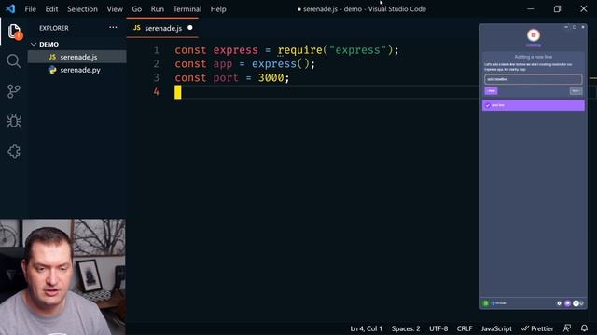Screen dimensions: 597x335
Task: Click the white round icon in Serenade footer
Action: click(576, 303)
